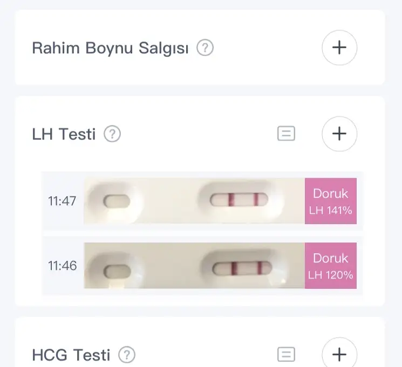Image resolution: width=402 pixels, height=367 pixels.
Task: Open help for Rahim Boynu Salgısı
Action: pos(205,49)
